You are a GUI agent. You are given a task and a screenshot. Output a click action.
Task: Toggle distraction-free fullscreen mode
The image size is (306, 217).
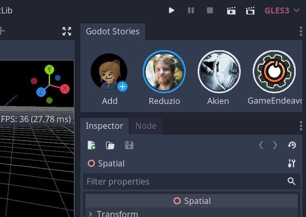[67, 31]
